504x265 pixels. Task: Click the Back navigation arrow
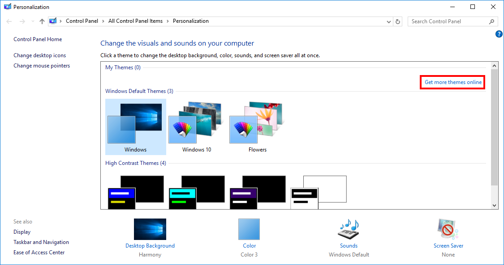tap(9, 21)
